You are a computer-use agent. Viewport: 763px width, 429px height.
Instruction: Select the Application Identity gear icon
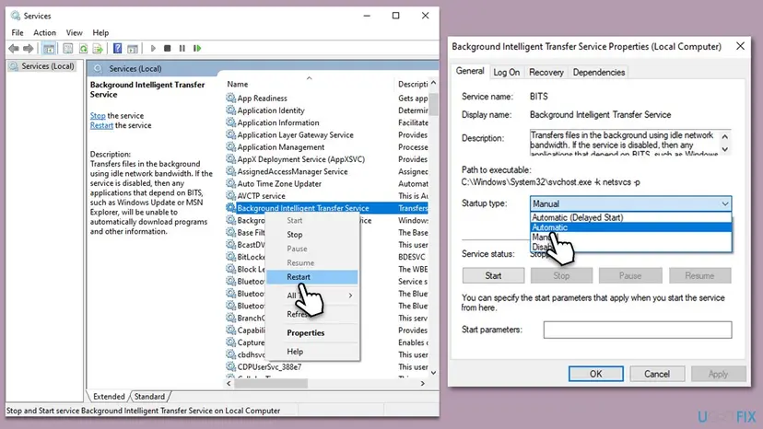[x=230, y=110]
